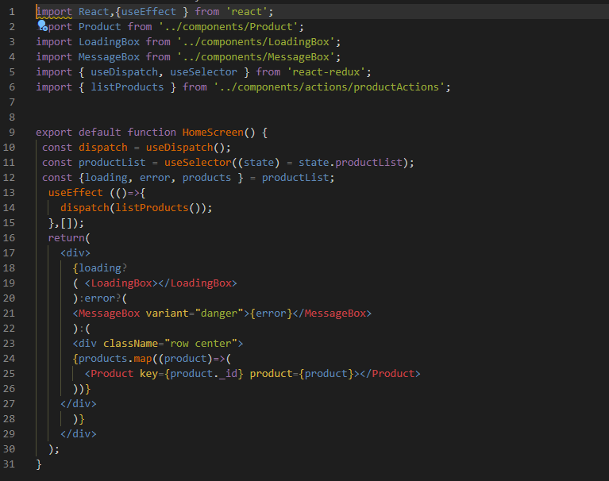Screen dimensions: 609x481
Task: Click the closing '</div>' tag on line 27
Action: click(79, 404)
